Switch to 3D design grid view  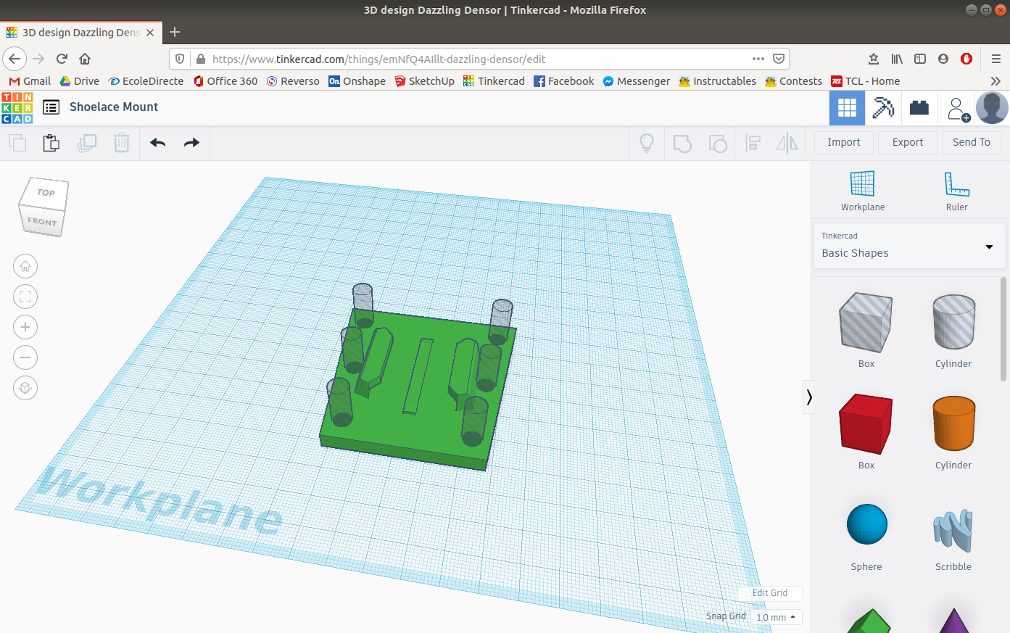pos(847,108)
